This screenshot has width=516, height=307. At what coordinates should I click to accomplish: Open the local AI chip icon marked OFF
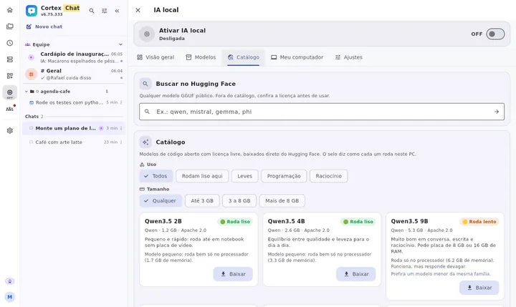tap(10, 93)
